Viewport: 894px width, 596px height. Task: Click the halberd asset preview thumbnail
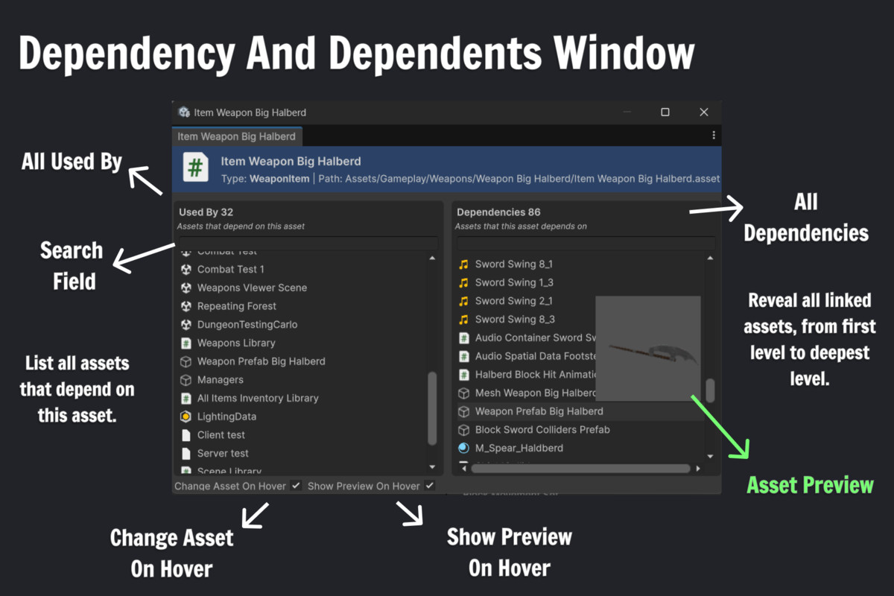(647, 347)
